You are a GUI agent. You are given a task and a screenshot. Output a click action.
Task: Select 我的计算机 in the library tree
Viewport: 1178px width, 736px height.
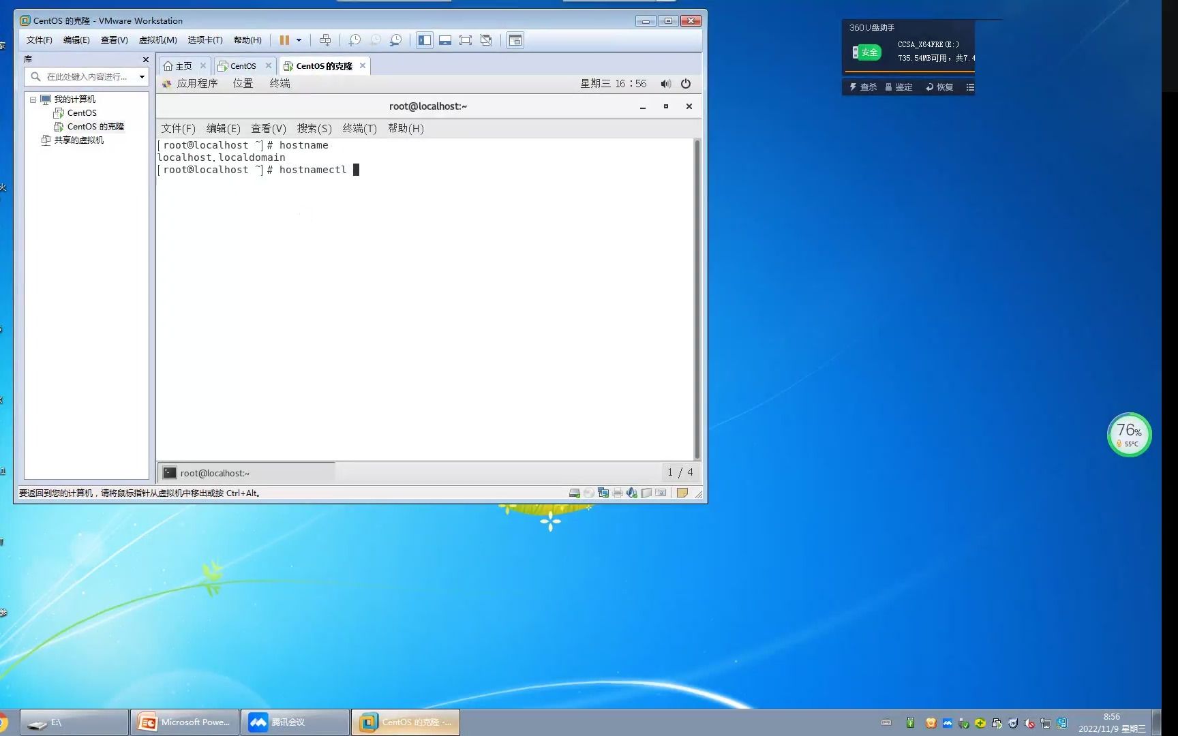pyautogui.click(x=75, y=99)
